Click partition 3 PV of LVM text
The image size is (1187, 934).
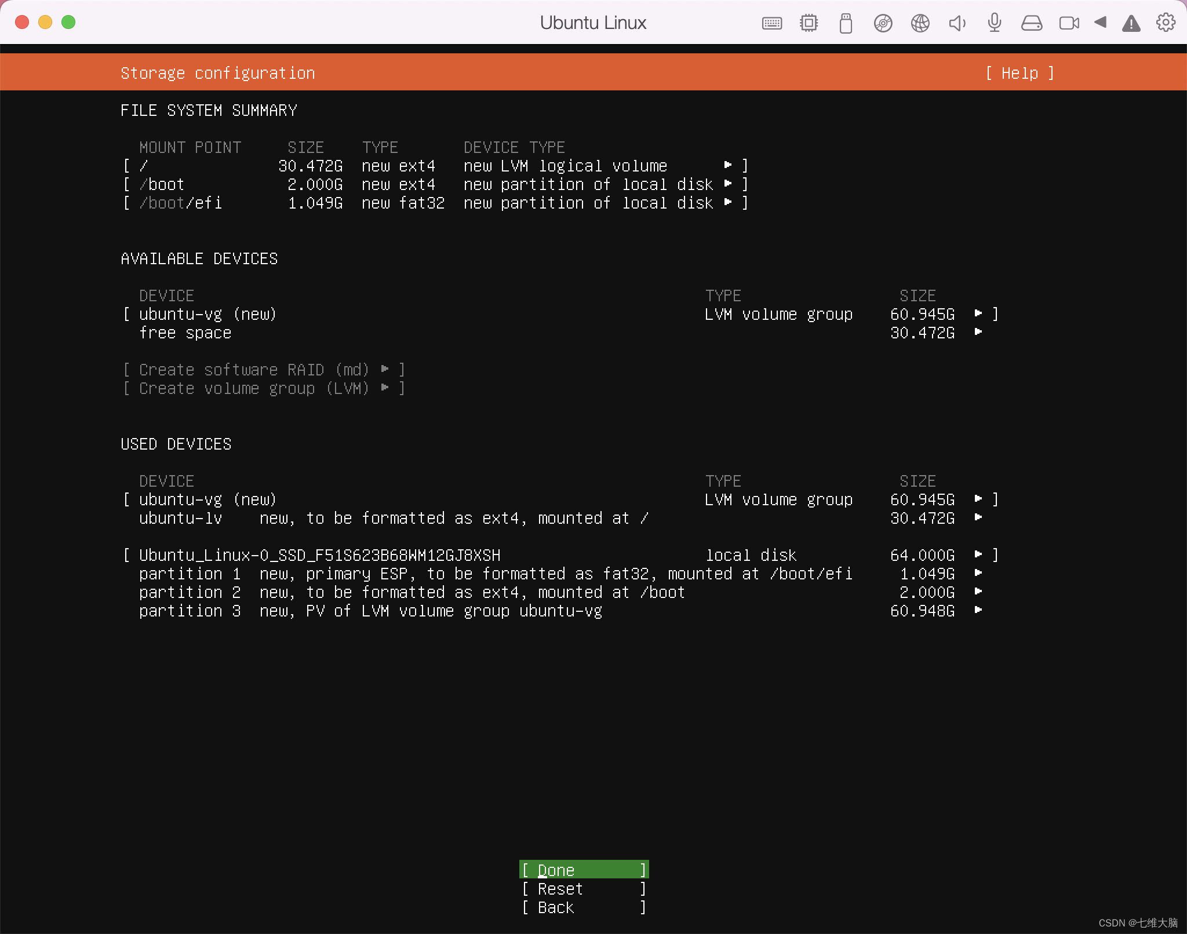point(431,611)
